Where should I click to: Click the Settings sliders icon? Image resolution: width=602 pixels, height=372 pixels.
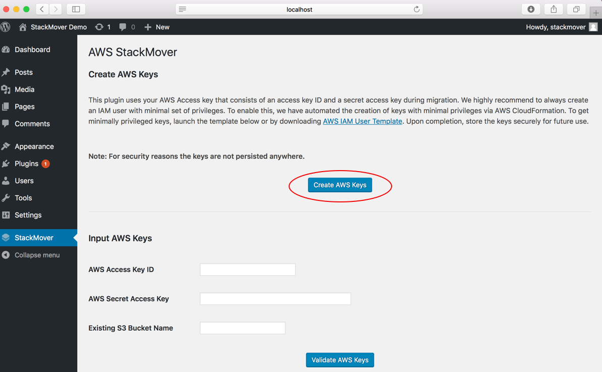(x=6, y=215)
